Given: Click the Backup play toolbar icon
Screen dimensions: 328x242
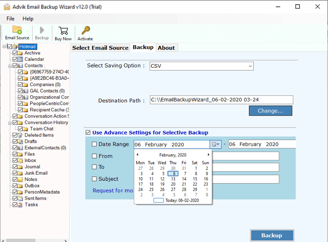Looking at the screenshot, I should pos(42,30).
